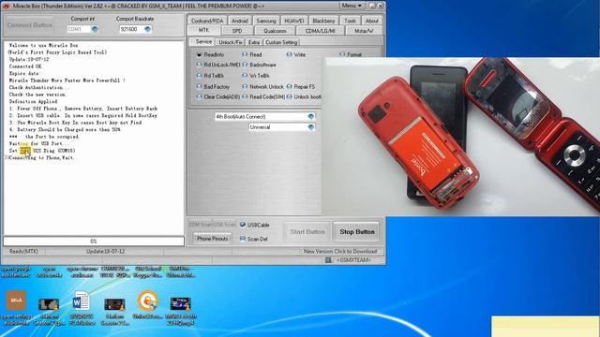The image size is (600, 337).
Task: Open the Custom Setting sub-tab
Action: point(281,42)
